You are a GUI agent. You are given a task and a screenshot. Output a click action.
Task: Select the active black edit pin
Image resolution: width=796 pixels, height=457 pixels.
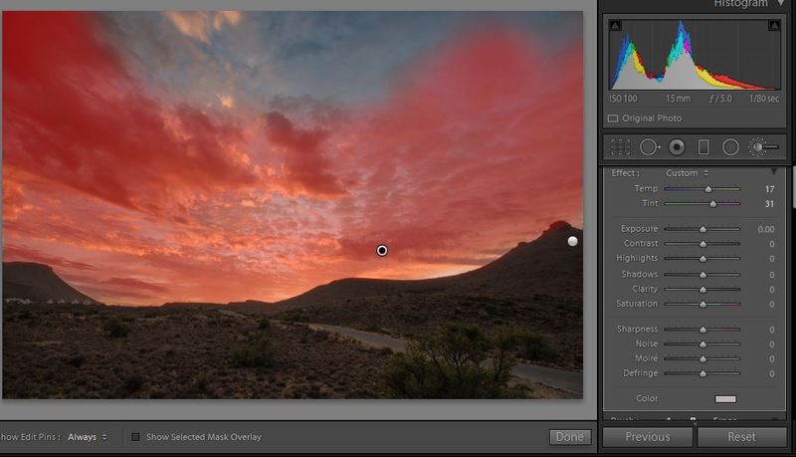[x=382, y=250]
